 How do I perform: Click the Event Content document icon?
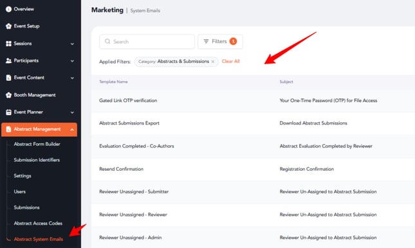(x=8, y=78)
